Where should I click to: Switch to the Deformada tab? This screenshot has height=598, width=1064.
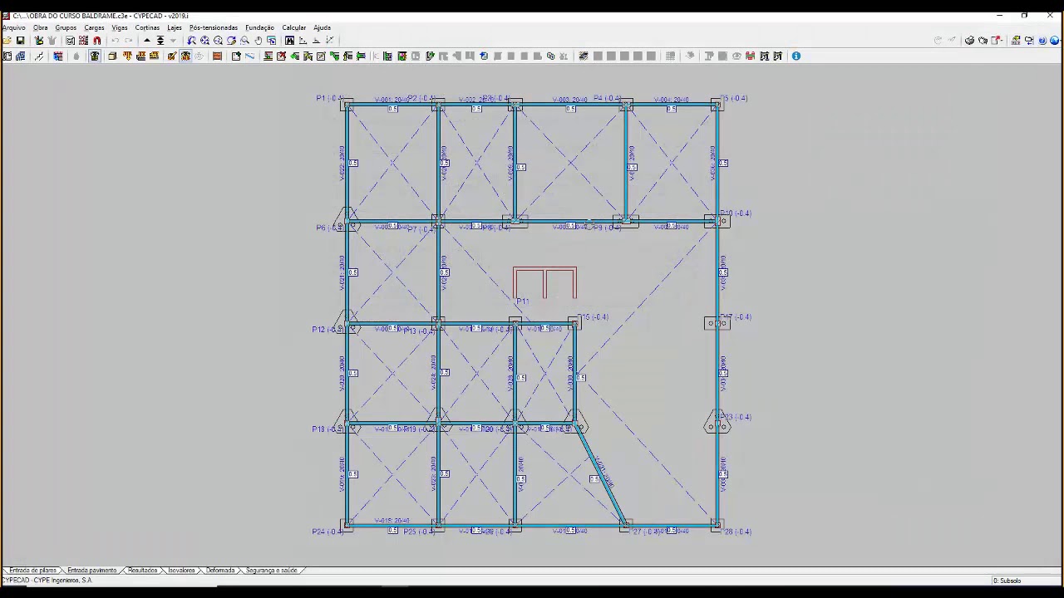coord(220,571)
